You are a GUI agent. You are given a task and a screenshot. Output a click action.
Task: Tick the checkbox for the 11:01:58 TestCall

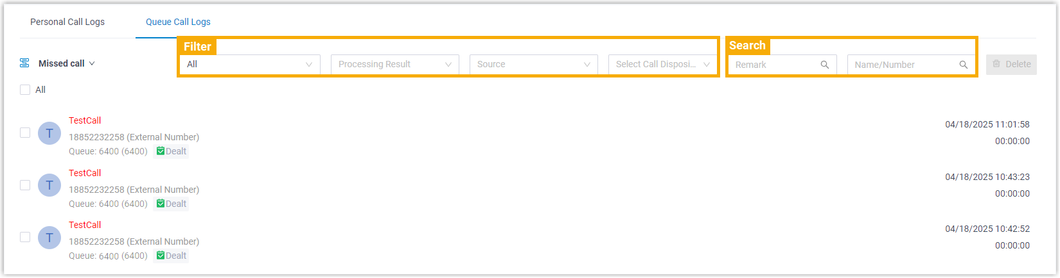(x=25, y=133)
